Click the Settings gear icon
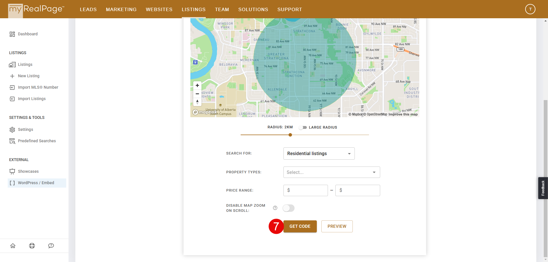The height and width of the screenshot is (262, 548). point(12,130)
